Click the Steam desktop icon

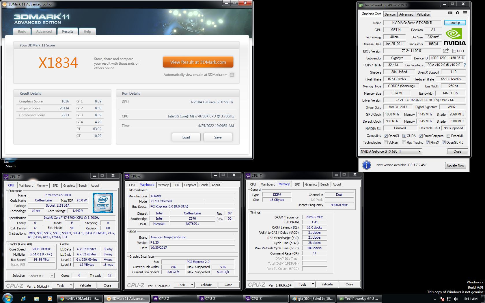coord(10,163)
